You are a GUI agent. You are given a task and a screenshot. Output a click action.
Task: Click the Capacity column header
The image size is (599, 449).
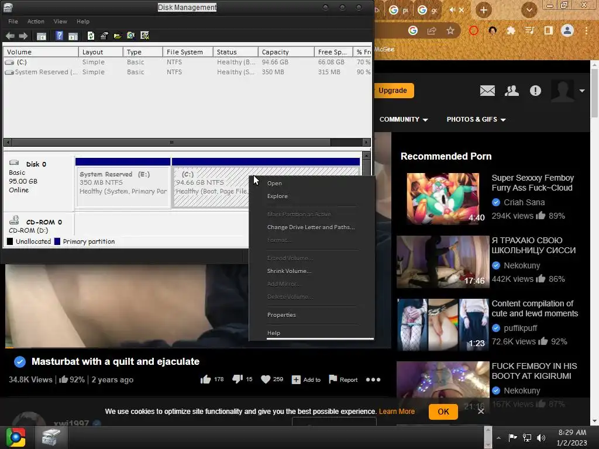285,52
